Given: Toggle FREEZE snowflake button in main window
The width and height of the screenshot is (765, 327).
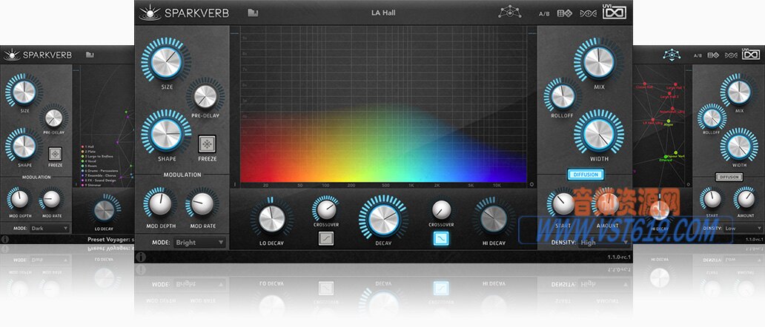Looking at the screenshot, I should click(x=207, y=144).
